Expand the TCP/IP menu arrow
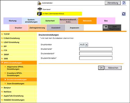This screenshot has height=103, width=130. pos(2,34)
